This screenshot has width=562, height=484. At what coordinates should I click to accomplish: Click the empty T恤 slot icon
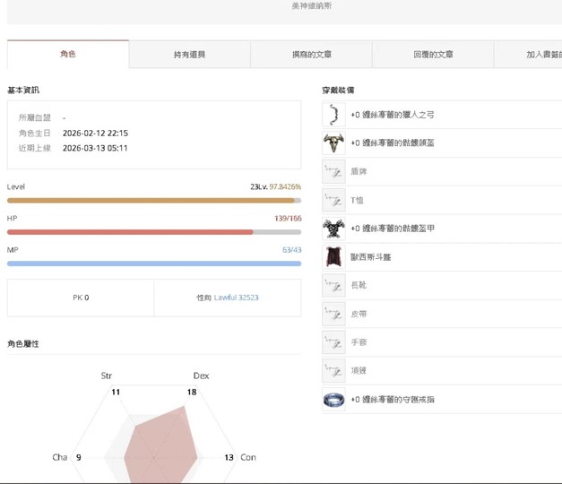click(333, 200)
